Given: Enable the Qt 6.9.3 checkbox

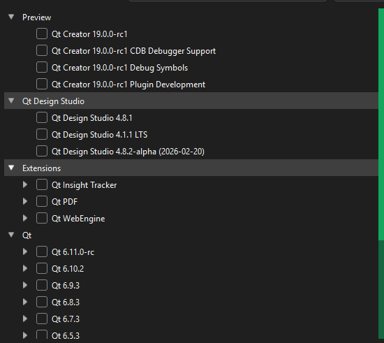Looking at the screenshot, I should click(x=42, y=286).
